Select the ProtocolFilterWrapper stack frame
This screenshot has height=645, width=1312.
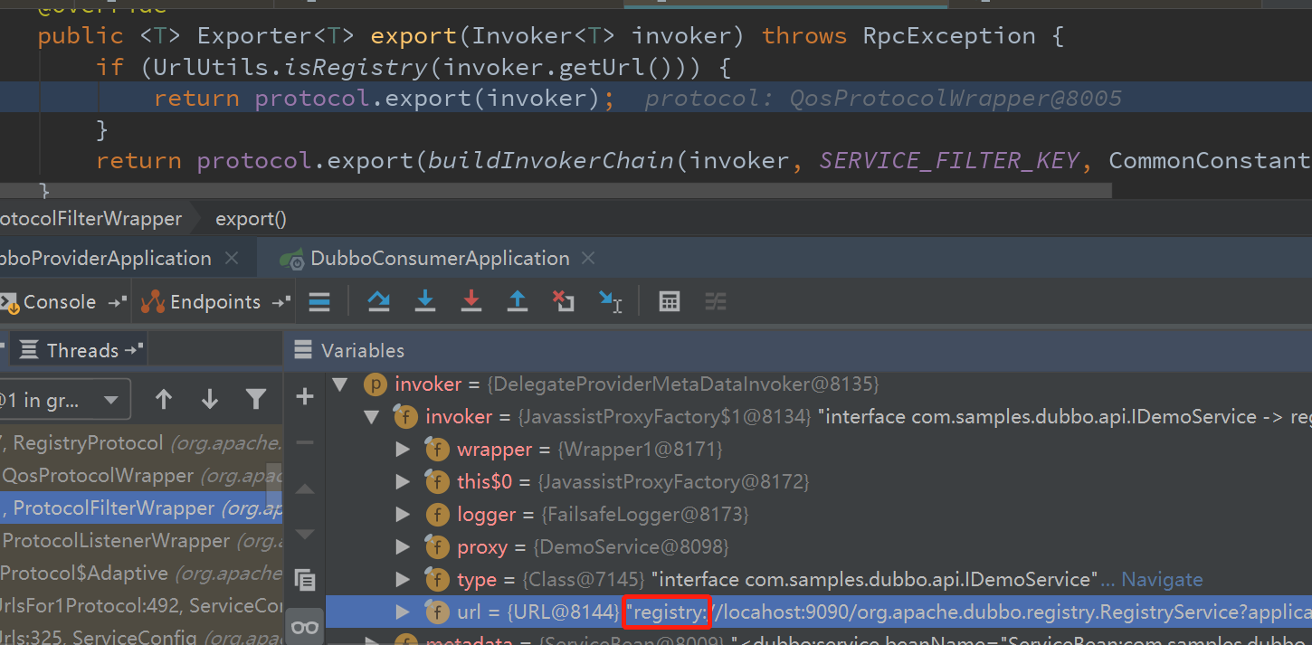click(141, 508)
